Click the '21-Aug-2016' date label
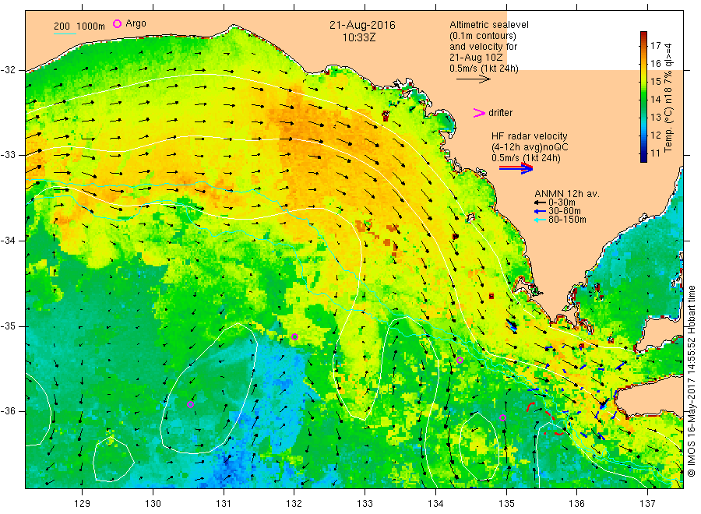 coord(362,25)
